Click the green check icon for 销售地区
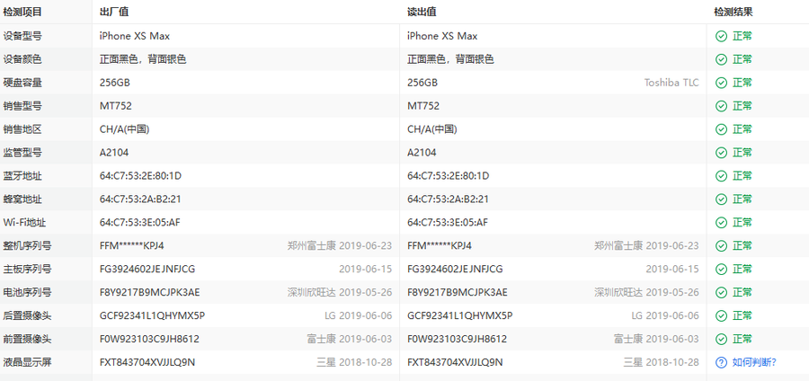809x381 pixels. click(721, 129)
